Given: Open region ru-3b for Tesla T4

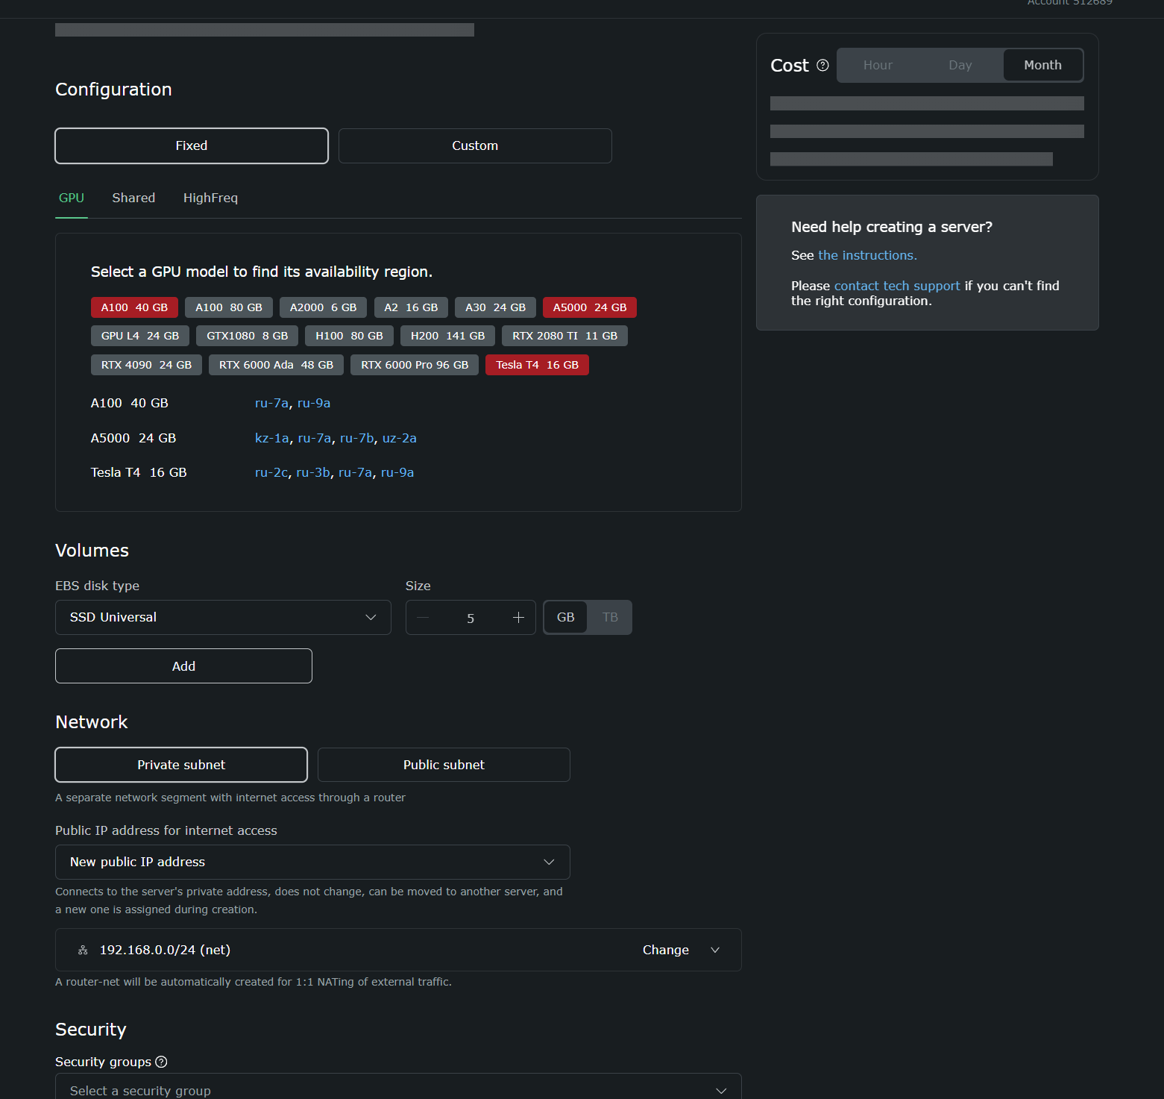Looking at the screenshot, I should 313,472.
